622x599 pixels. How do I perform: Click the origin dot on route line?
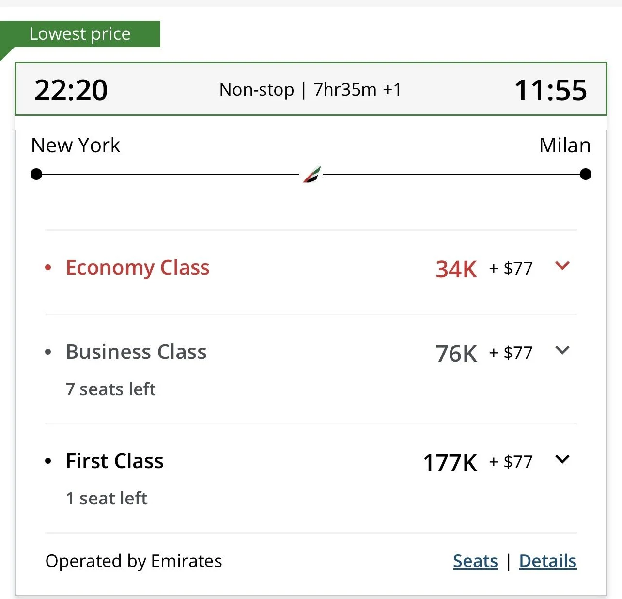[36, 174]
